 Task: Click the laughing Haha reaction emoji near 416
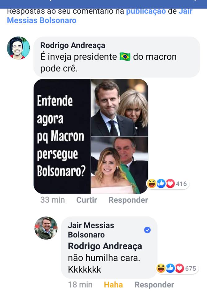(152, 183)
